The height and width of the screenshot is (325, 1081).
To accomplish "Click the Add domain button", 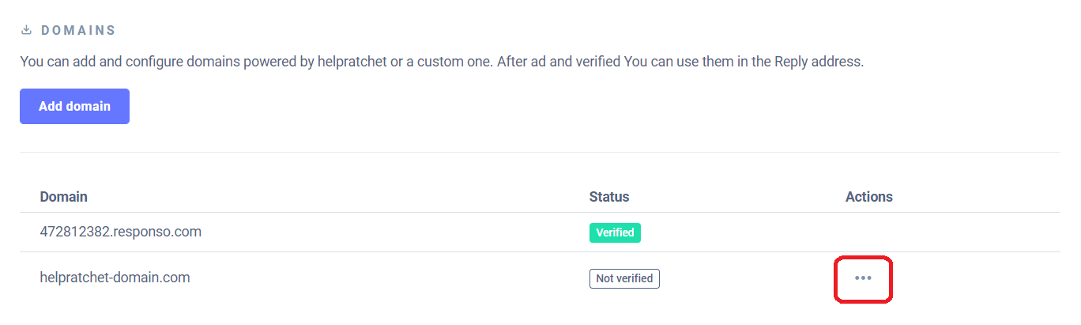I will click(74, 106).
